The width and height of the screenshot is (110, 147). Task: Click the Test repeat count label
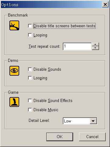pyautogui.click(x=44, y=47)
